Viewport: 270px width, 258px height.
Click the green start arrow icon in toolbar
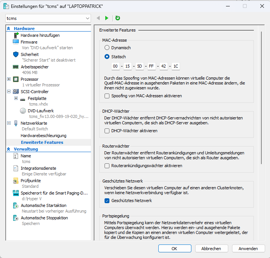[107, 18]
